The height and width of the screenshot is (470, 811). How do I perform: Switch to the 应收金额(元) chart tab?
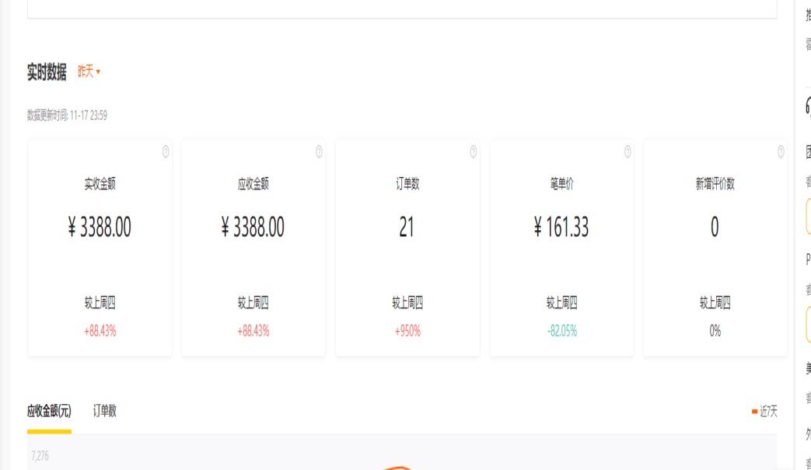49,411
